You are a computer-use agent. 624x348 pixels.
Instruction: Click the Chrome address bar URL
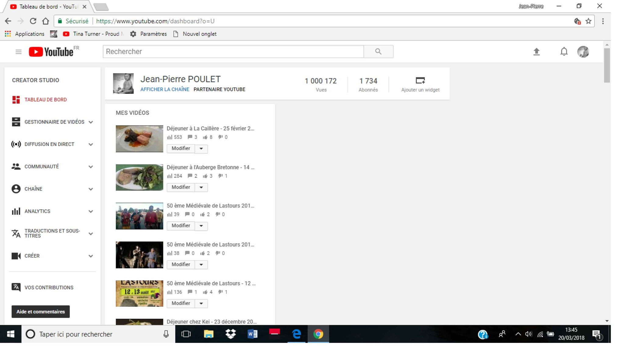(155, 21)
